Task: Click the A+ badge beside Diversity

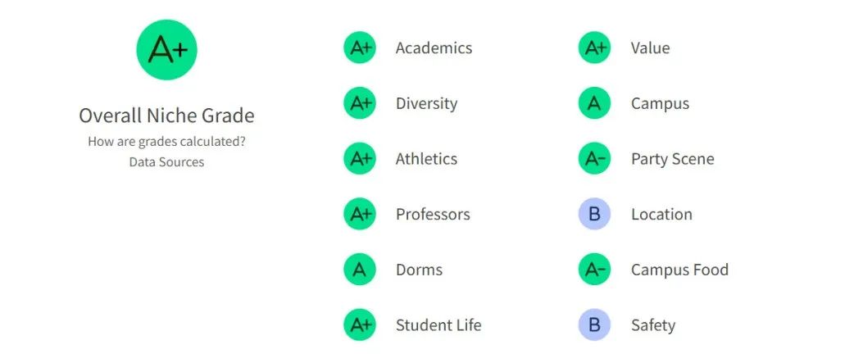Action: click(x=360, y=103)
